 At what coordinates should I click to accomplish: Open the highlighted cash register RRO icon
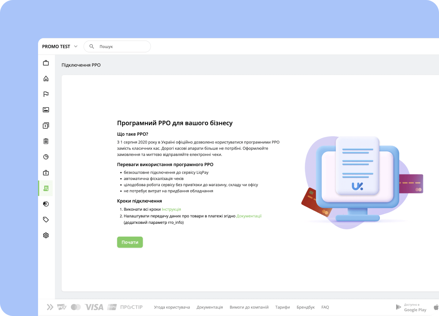[46, 188]
